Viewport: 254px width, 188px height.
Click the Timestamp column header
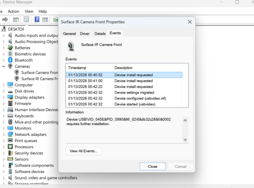[x=89, y=68]
